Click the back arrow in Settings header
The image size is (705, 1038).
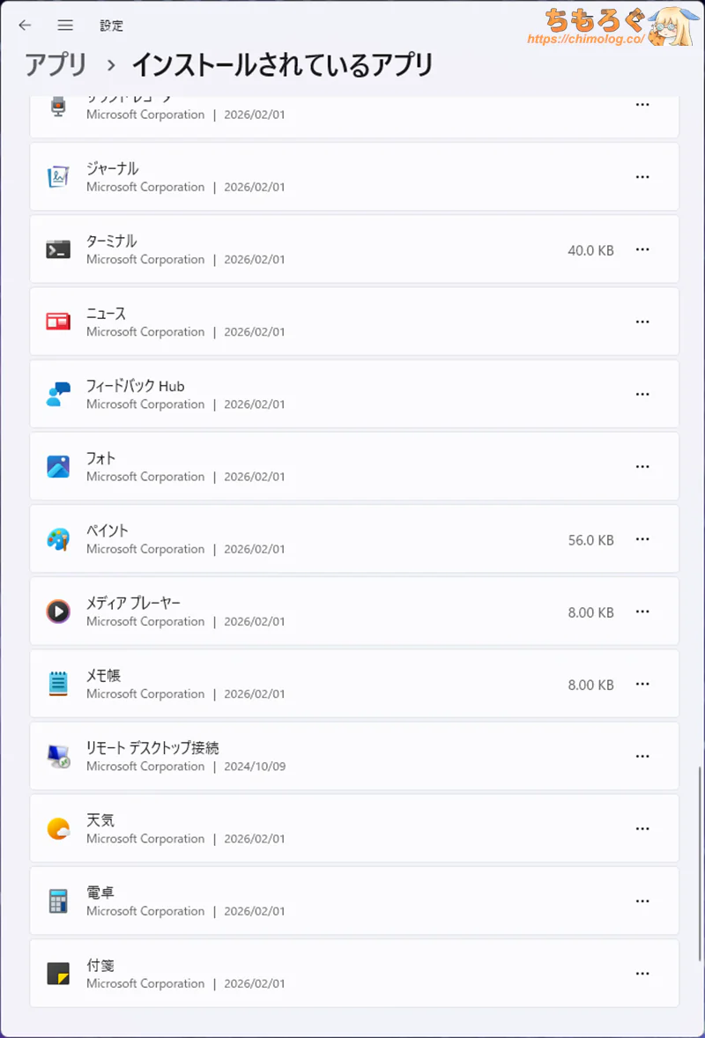(x=25, y=26)
